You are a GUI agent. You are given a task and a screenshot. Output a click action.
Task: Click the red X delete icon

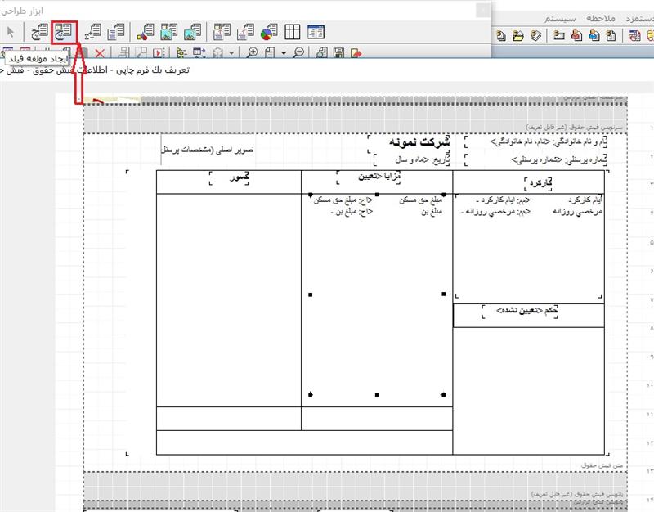pyautogui.click(x=100, y=53)
